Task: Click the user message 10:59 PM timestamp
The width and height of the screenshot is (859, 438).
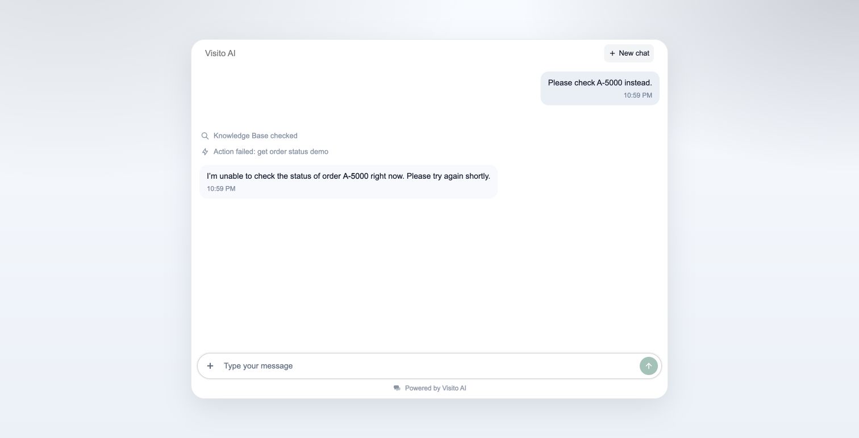Action: 638,95
